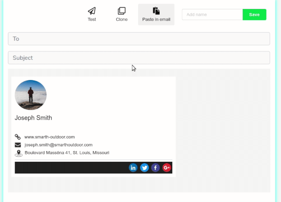Image resolution: width=281 pixels, height=202 pixels.
Task: Open the Twitter social icon
Action: (144, 168)
